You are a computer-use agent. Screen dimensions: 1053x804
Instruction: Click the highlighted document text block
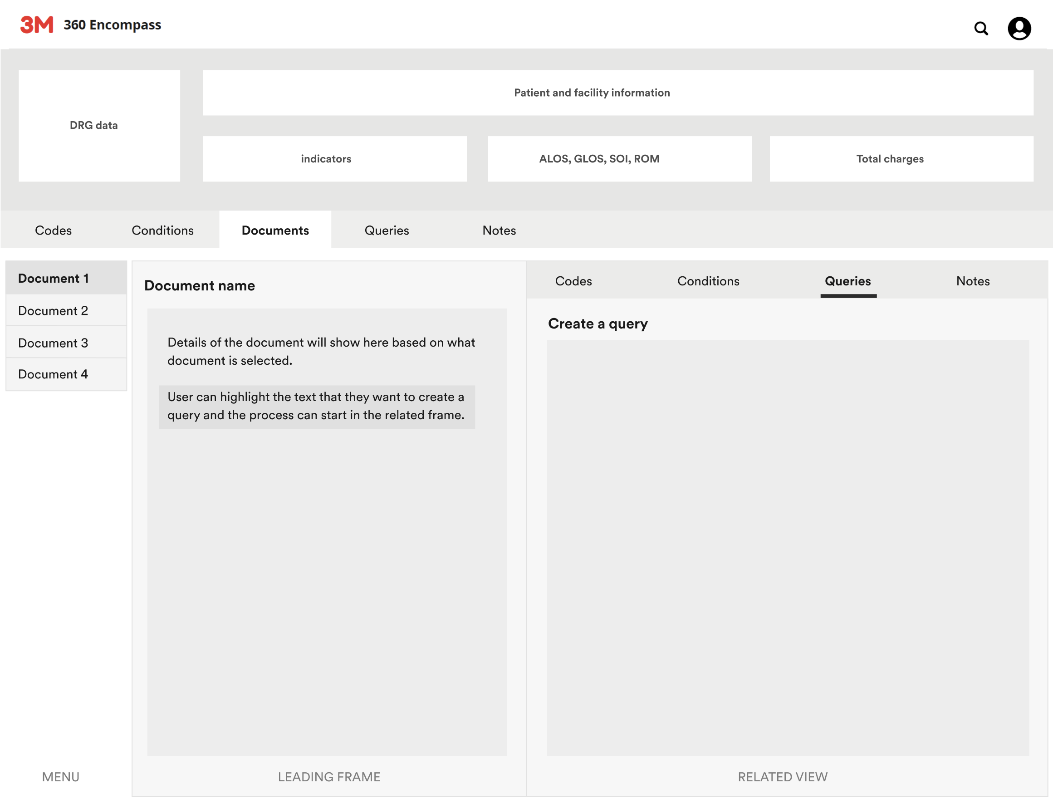(317, 406)
